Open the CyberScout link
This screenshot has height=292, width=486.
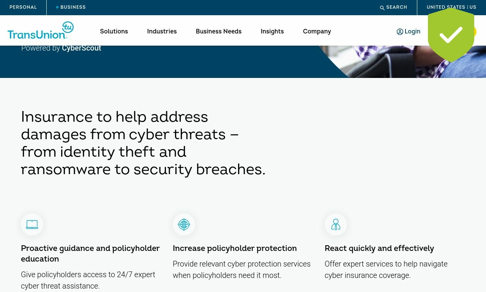coord(81,48)
